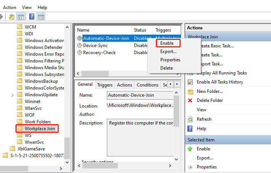Toggle the show/hide console tree toolbar icon
The height and width of the screenshot is (173, 271).
(21, 17)
